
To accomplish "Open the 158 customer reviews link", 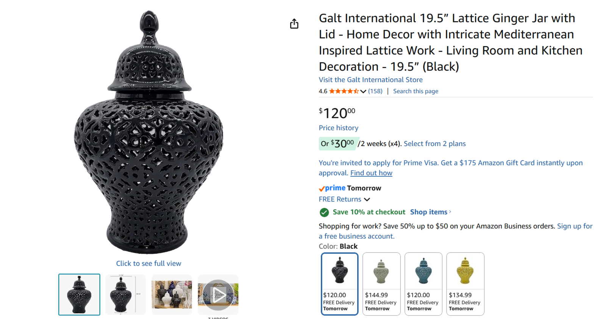I will (375, 91).
